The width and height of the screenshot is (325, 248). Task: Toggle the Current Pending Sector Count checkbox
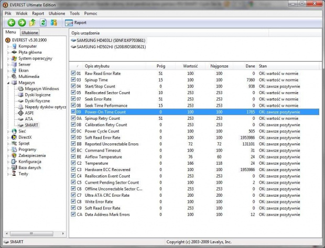tap(73, 182)
